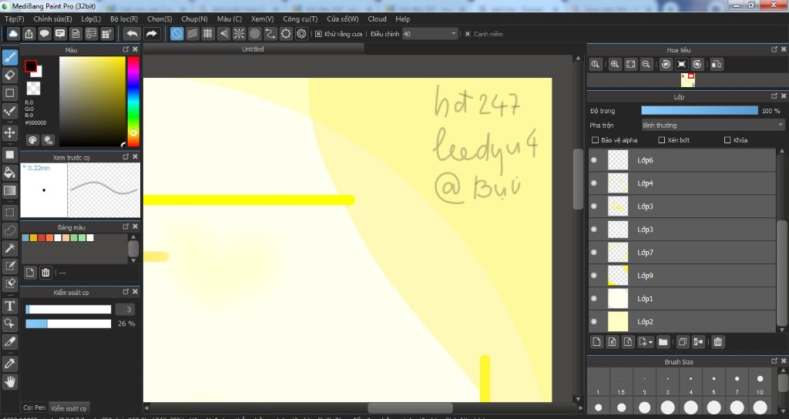The height and width of the screenshot is (419, 789).
Task: Select the Bucket fill tool
Action: coord(9,173)
